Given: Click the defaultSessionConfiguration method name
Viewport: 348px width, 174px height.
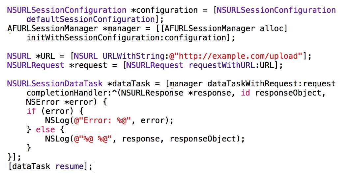Looking at the screenshot, I should pyautogui.click(x=91, y=19).
